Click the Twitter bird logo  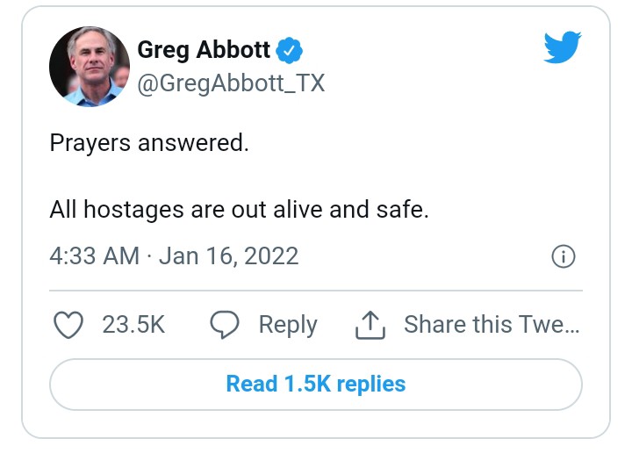pyautogui.click(x=562, y=48)
